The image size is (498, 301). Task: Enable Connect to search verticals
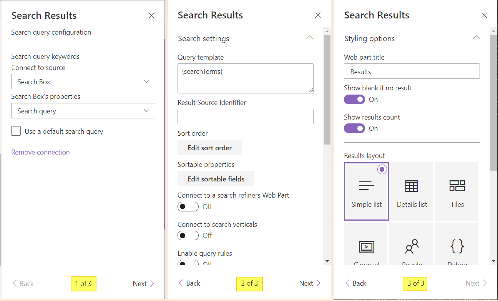[x=188, y=235]
